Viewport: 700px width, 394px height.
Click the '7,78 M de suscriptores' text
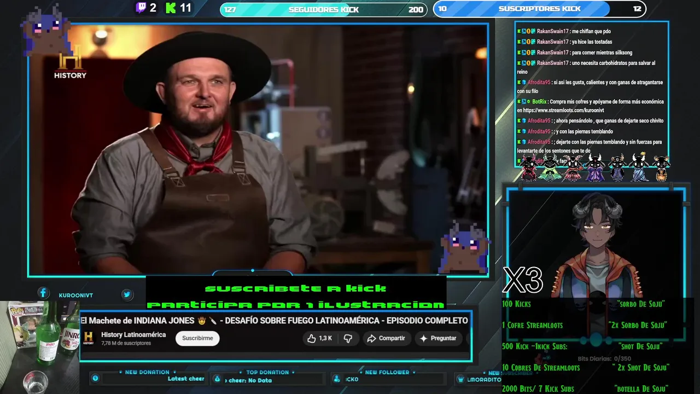126,344
